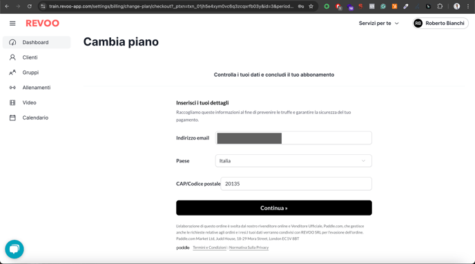Viewport: 475px width, 264px height.
Task: Bookmark this page with the star icon
Action: pos(311,6)
